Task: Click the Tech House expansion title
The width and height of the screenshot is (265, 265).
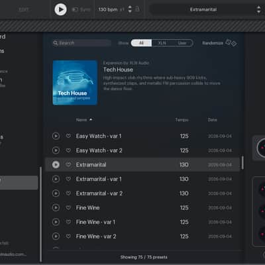Action: [x=118, y=70]
